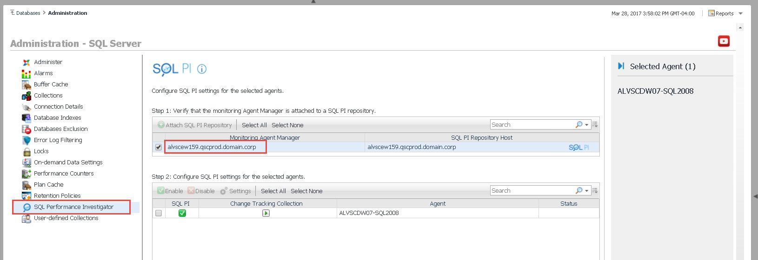The image size is (758, 260).
Task: Expand Step 1 search options dropdown
Action: (587, 125)
